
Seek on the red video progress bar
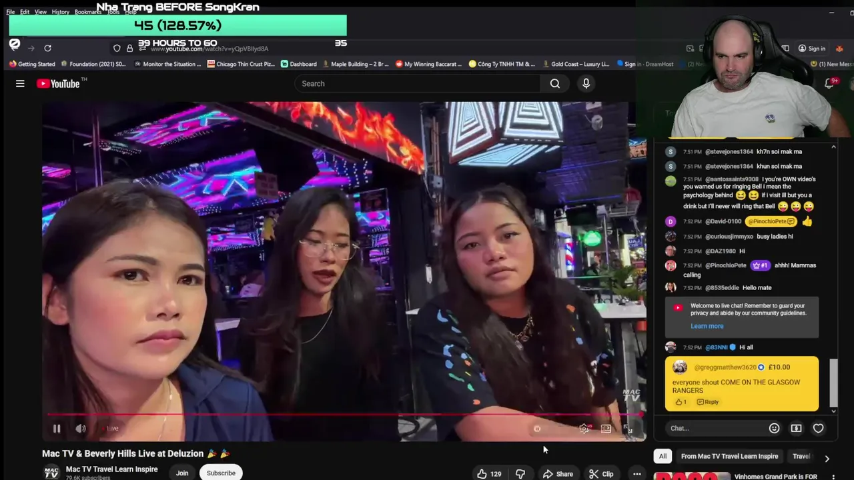click(x=344, y=415)
